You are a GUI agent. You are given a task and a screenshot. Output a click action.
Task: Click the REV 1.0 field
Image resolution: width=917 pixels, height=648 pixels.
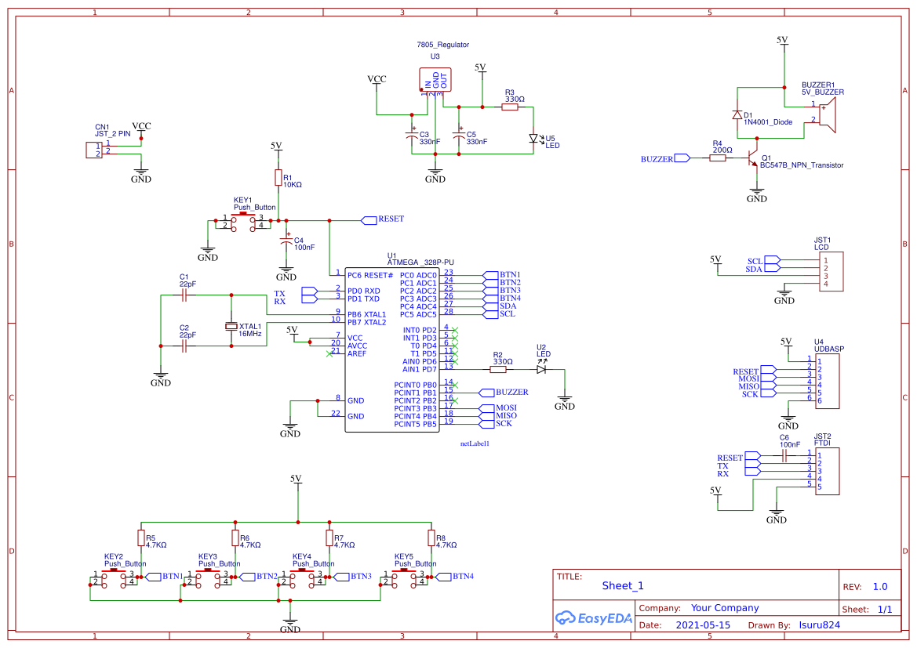[880, 585]
